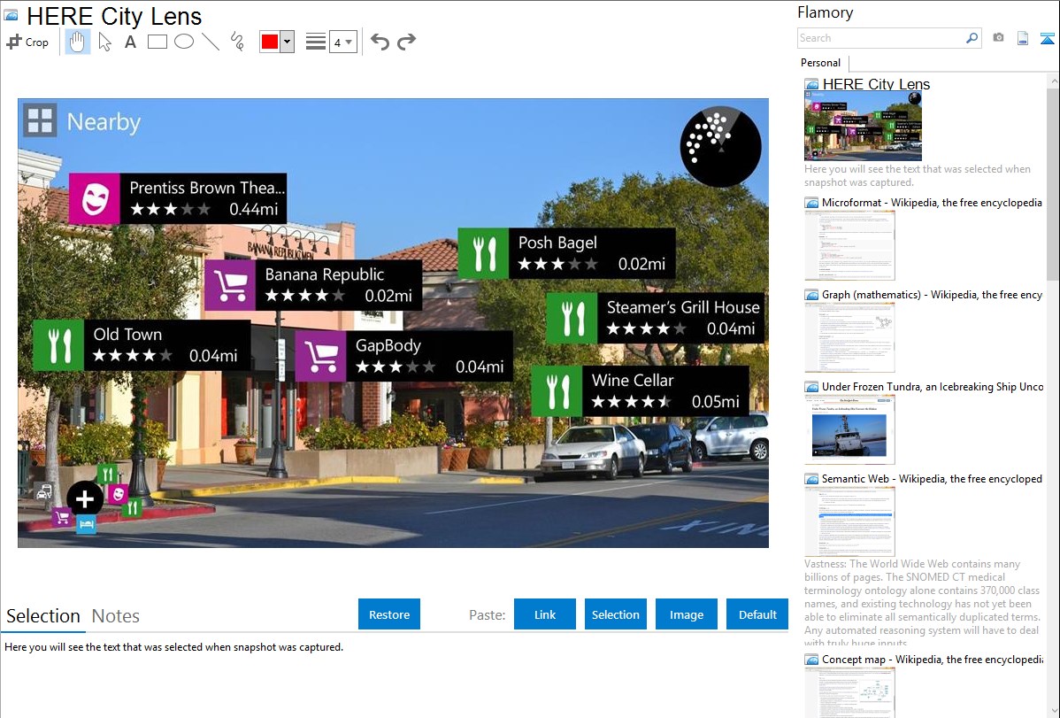Click the red color swatch
The image size is (1060, 718).
(x=269, y=42)
